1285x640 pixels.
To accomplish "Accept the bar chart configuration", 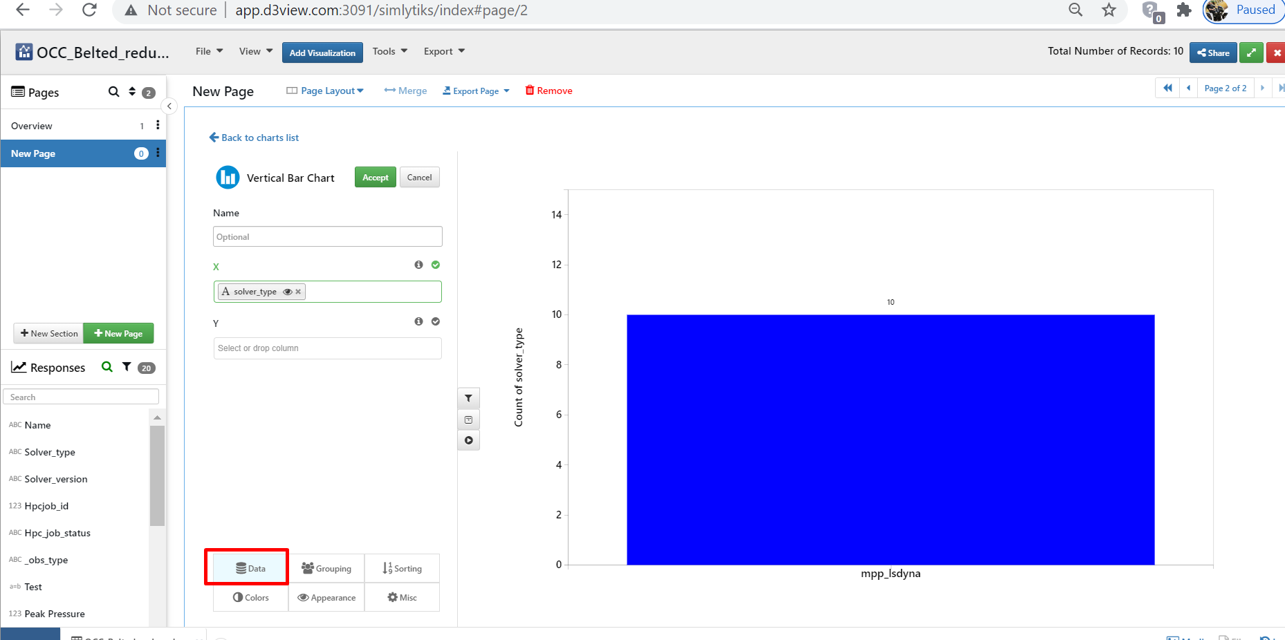I will coord(376,178).
